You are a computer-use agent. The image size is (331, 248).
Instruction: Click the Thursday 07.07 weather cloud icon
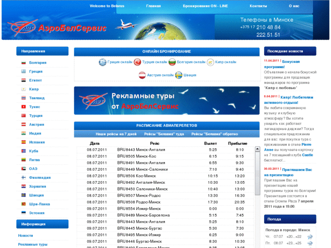tap(310, 237)
